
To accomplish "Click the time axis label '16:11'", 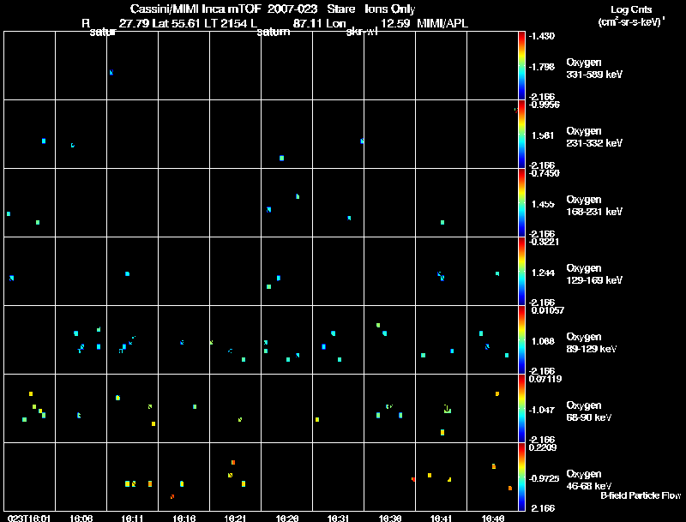I will 132,519.
